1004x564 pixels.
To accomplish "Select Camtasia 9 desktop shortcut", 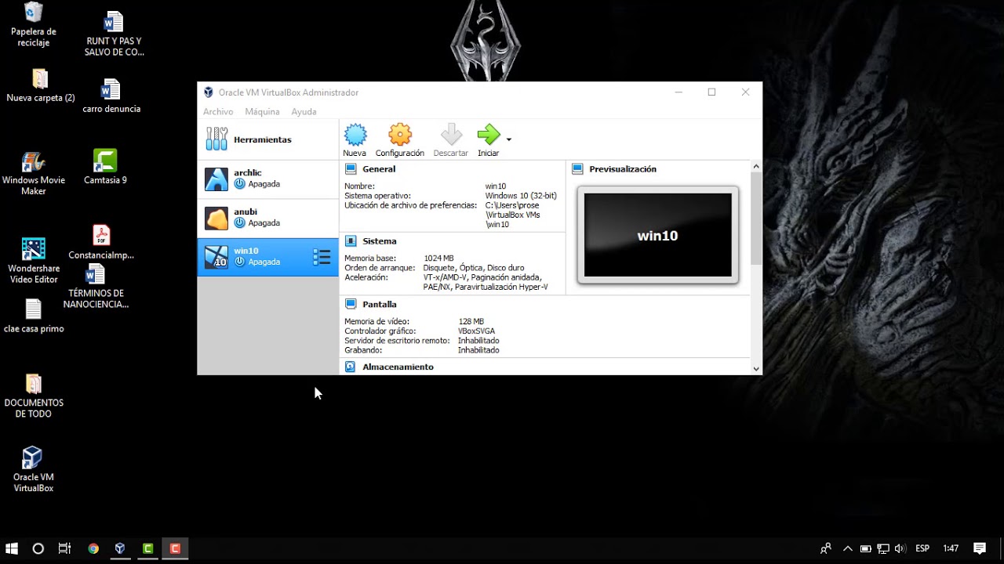I will (x=105, y=167).
